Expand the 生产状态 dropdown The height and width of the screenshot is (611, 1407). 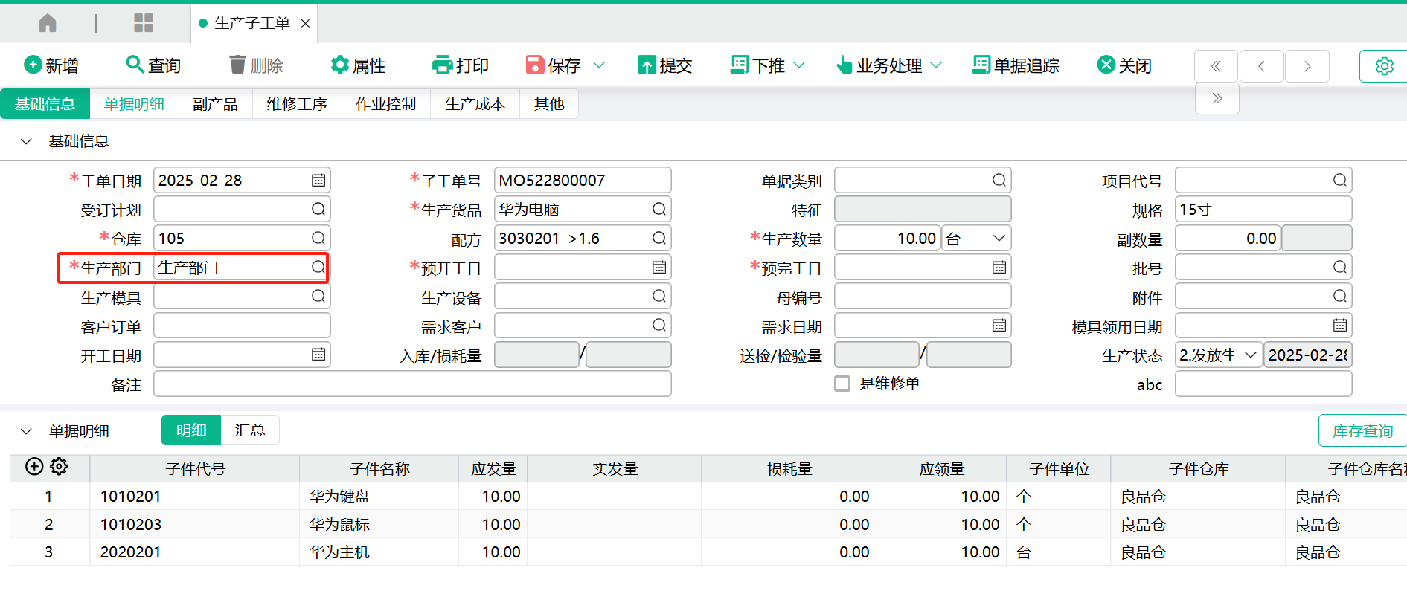tap(1251, 355)
